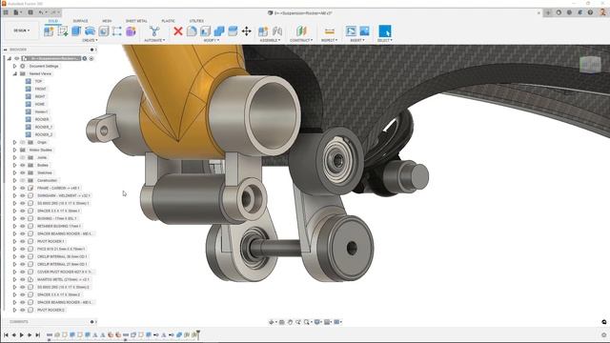
Task: Select the Move/Copy arrows icon
Action: pos(246,31)
